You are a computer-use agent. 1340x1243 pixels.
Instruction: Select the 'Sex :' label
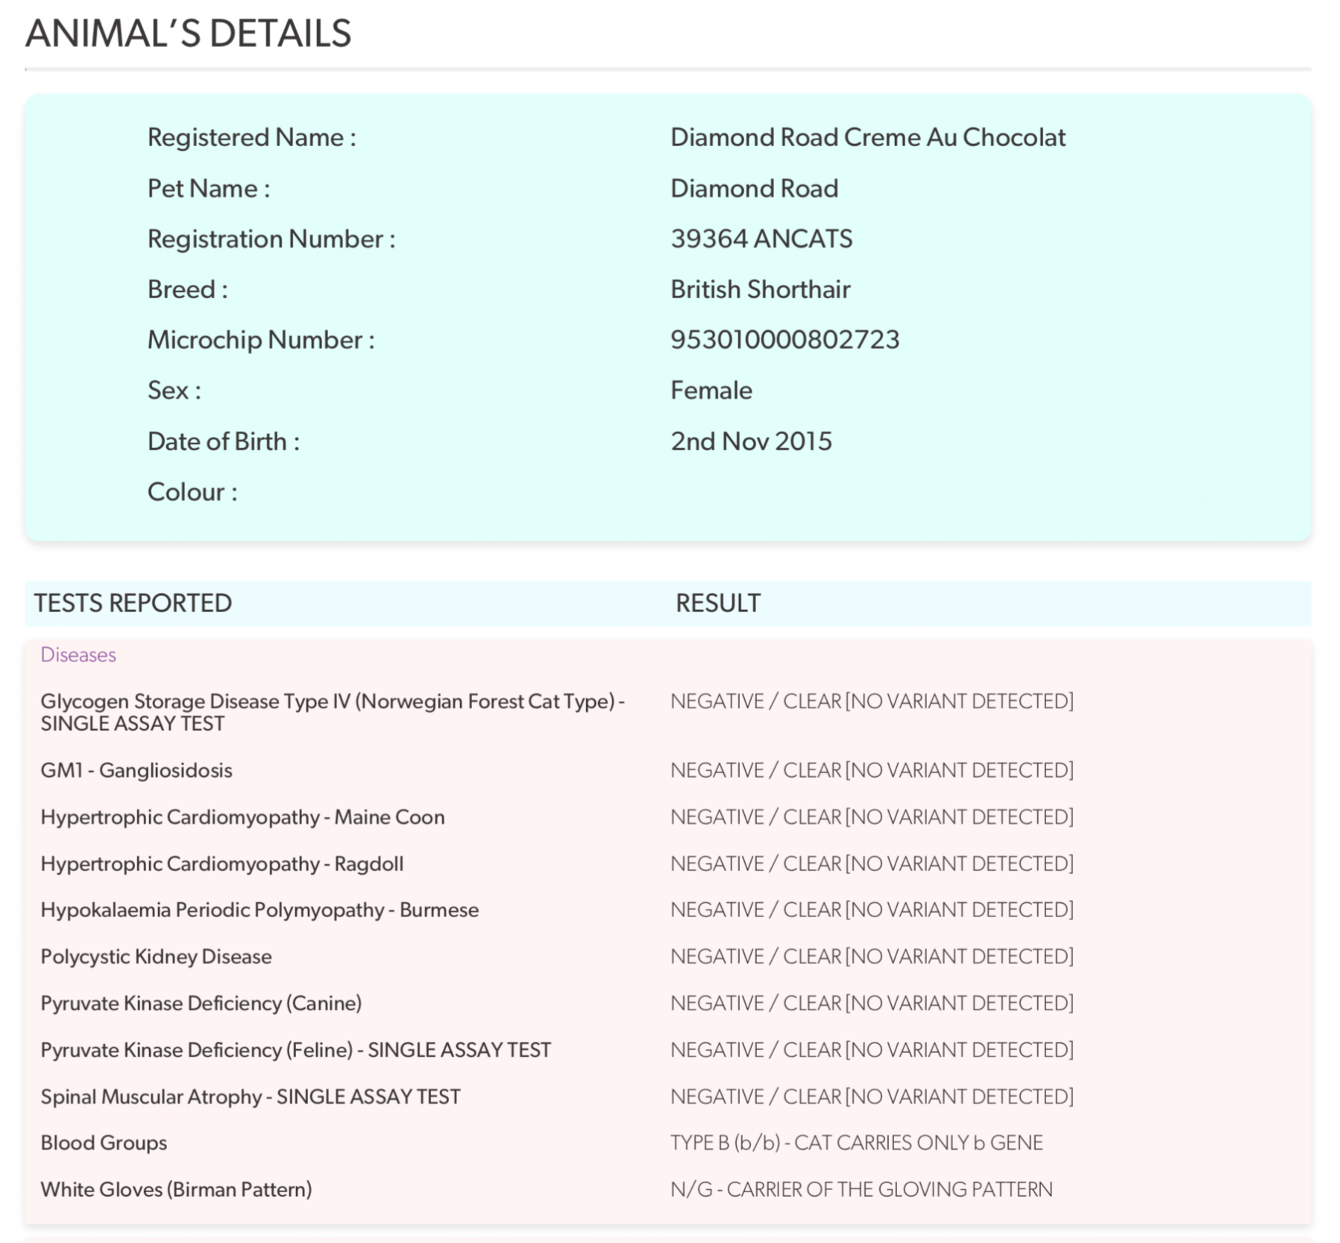(174, 391)
